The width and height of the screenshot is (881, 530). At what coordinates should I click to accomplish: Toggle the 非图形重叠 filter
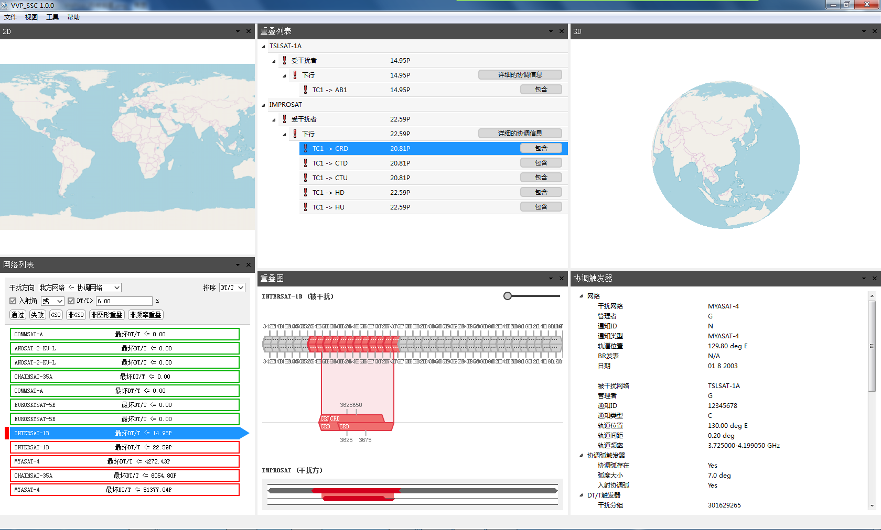pos(107,315)
